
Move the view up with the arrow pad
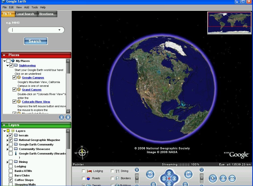click(x=169, y=174)
